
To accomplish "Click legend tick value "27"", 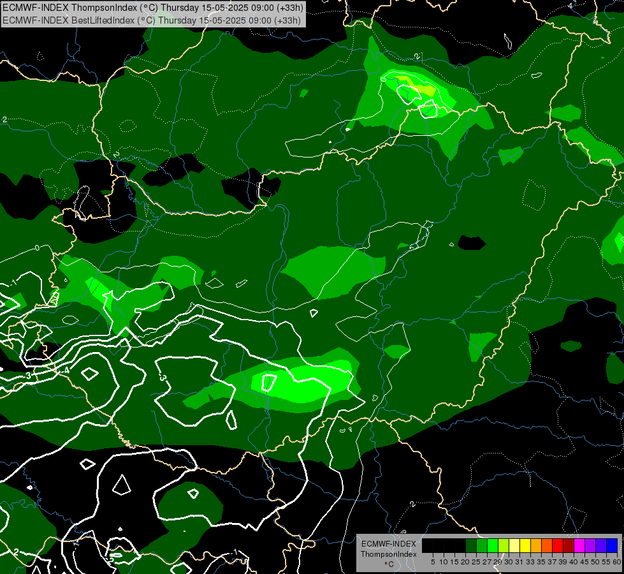I will point(487,562).
